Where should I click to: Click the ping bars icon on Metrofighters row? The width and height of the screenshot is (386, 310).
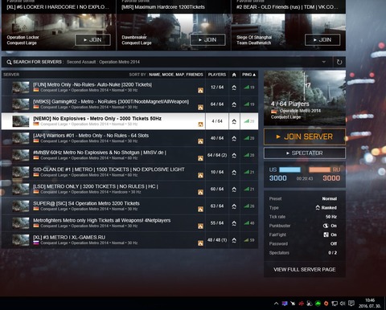click(x=246, y=222)
